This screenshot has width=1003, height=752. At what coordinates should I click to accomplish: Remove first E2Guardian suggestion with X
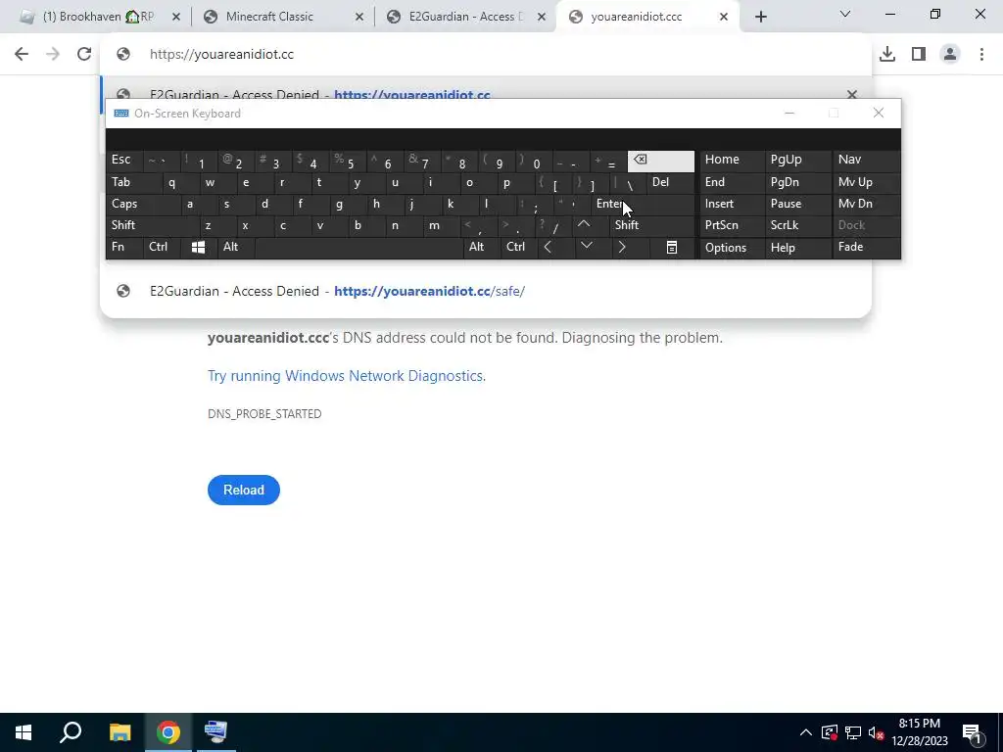[851, 95]
